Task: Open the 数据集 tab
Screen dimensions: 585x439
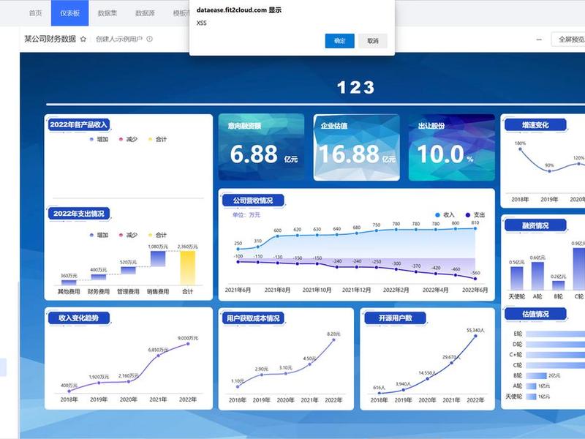Action: pyautogui.click(x=107, y=13)
